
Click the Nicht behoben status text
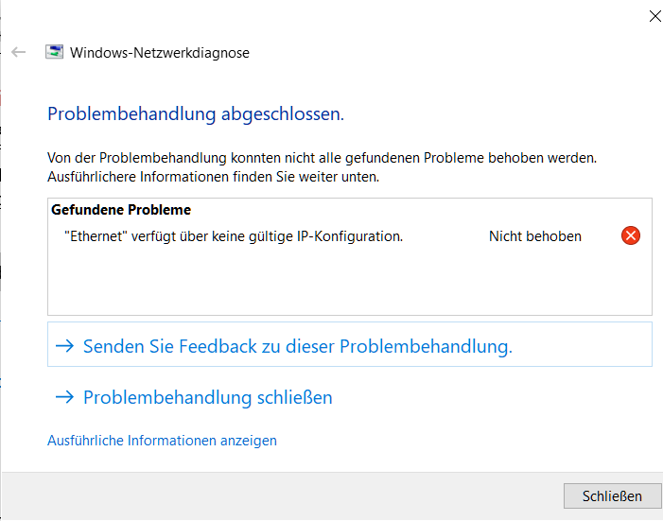tap(535, 236)
